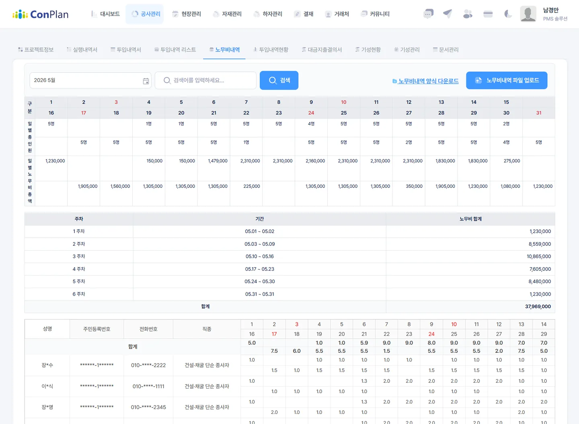Open the 현장관리 top menu

[x=187, y=14]
